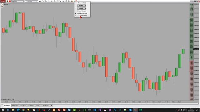Screen dimensions: 200x112
Task: Toggle the Show Price Line option off
Action: (82, 13)
